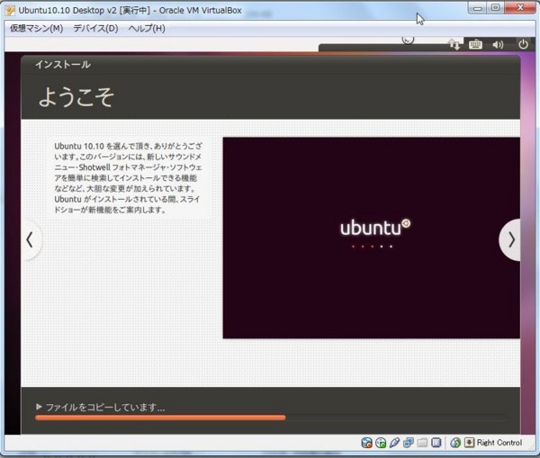Click the keyboard capture arrow icon
Screen dimensions: 540x458
[469, 443]
